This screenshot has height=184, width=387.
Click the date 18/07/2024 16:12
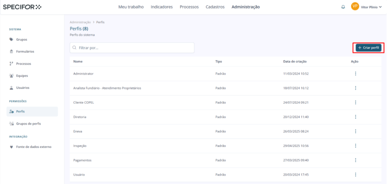point(296,88)
